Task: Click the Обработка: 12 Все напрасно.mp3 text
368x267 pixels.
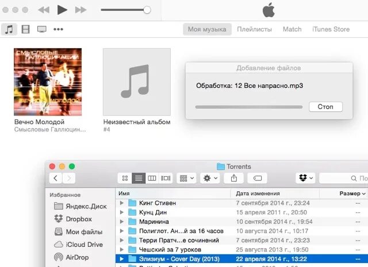Action: pos(250,86)
